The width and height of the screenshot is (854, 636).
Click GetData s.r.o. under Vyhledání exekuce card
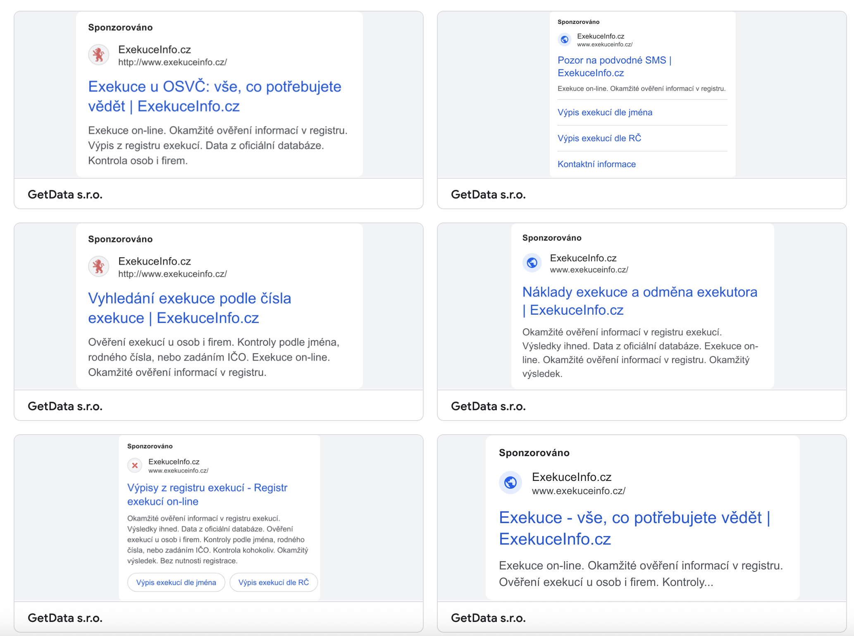(65, 406)
